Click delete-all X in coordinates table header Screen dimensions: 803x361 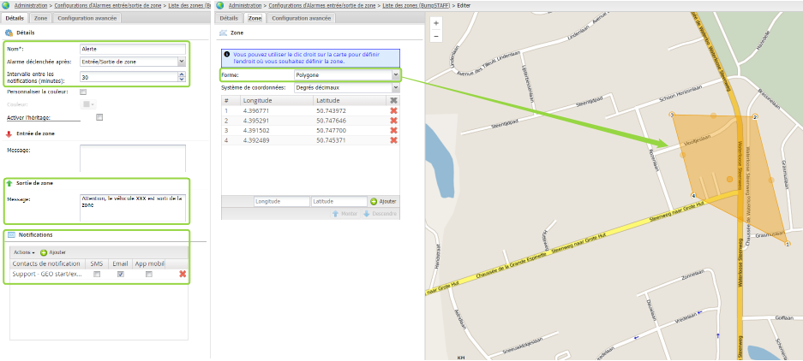click(x=394, y=101)
